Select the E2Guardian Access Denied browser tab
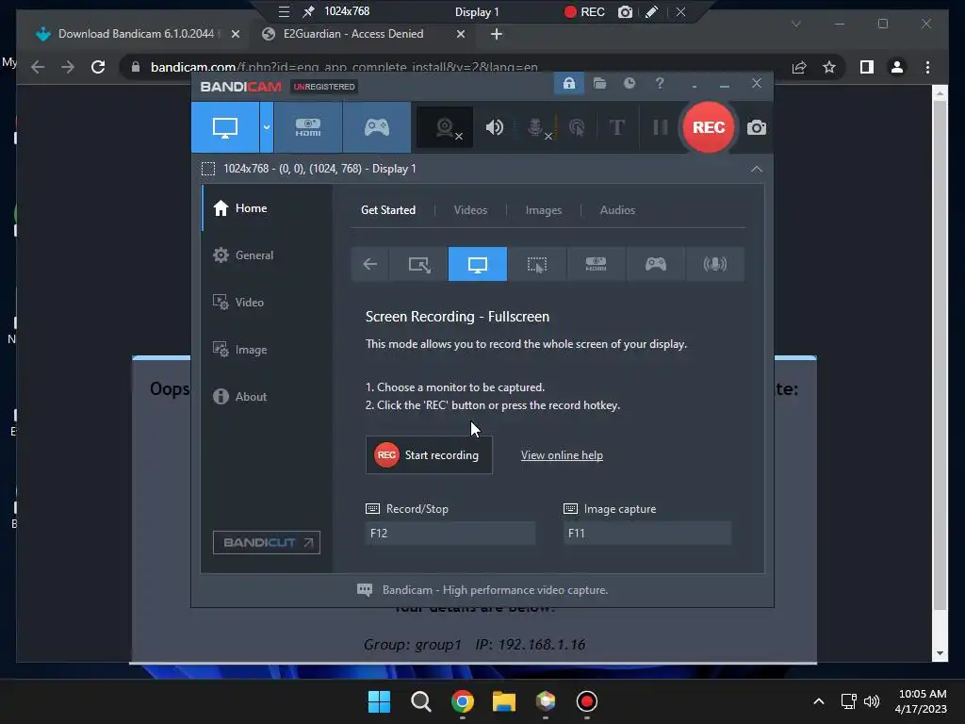Image resolution: width=965 pixels, height=724 pixels. click(363, 34)
